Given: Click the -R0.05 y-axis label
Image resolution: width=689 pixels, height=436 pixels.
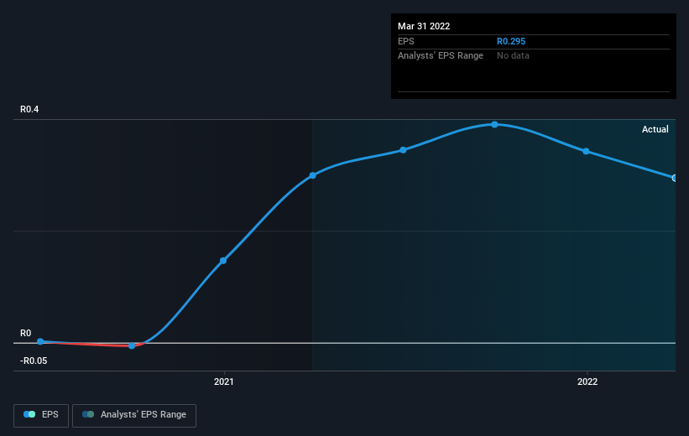Looking at the screenshot, I should click(x=34, y=361).
